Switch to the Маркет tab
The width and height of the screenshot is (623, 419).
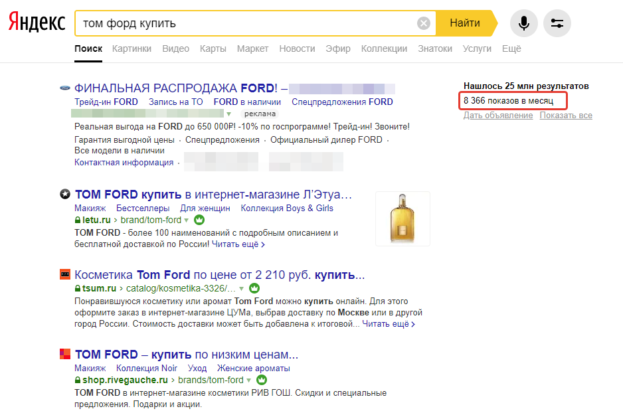coord(252,48)
